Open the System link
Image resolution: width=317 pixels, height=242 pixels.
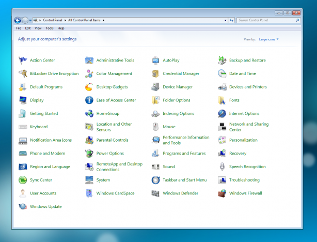point(103,180)
